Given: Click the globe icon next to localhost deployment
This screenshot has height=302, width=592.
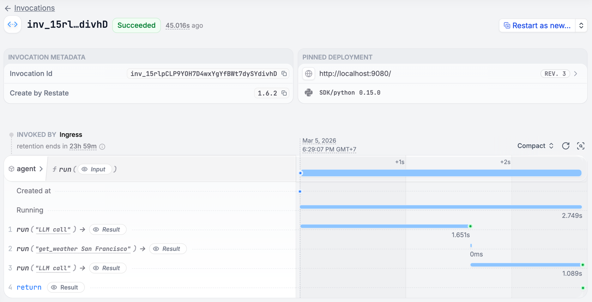Looking at the screenshot, I should (x=308, y=74).
